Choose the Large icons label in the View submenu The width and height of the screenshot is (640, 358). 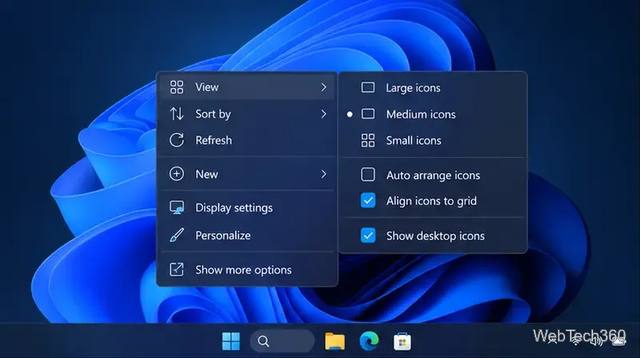tap(413, 88)
